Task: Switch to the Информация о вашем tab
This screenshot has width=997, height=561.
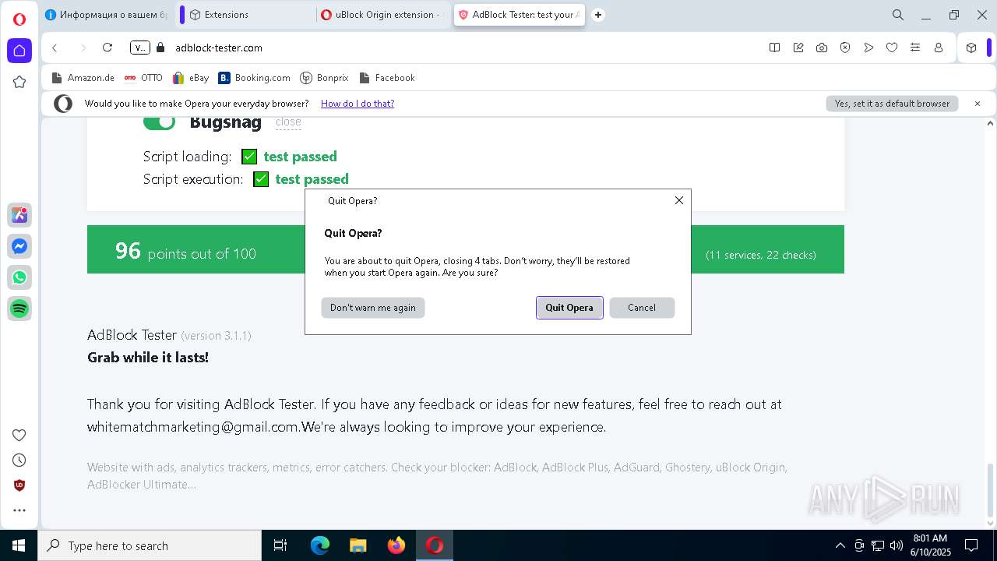Action: coord(107,15)
